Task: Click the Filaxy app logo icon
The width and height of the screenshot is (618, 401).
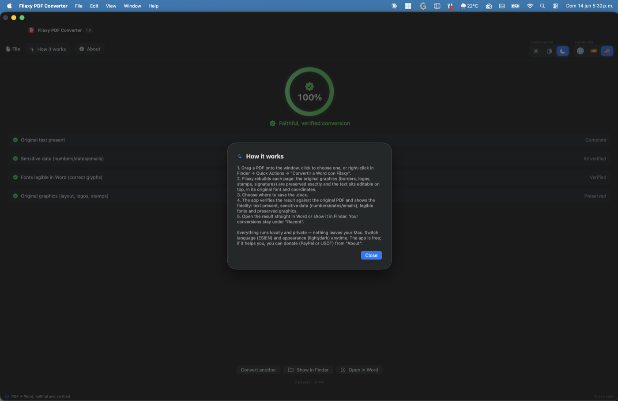Action: [31, 30]
